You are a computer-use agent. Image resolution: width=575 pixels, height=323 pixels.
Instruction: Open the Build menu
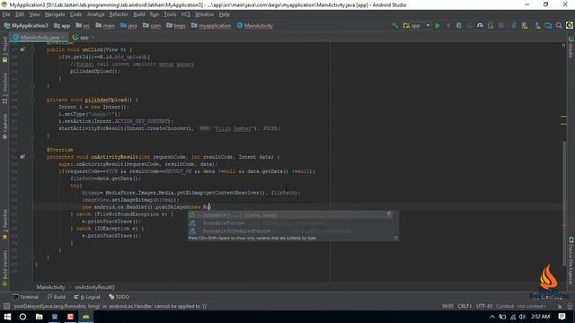(139, 14)
